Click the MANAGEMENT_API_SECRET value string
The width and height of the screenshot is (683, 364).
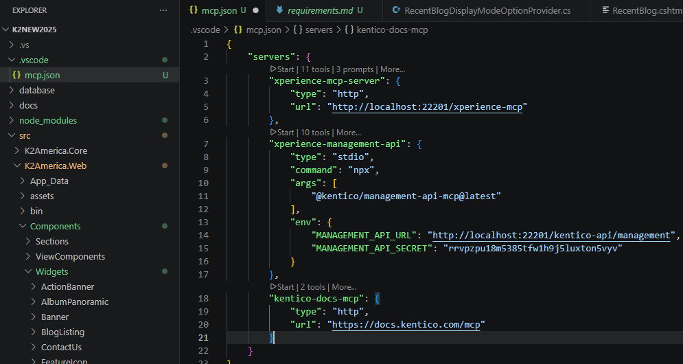point(533,249)
